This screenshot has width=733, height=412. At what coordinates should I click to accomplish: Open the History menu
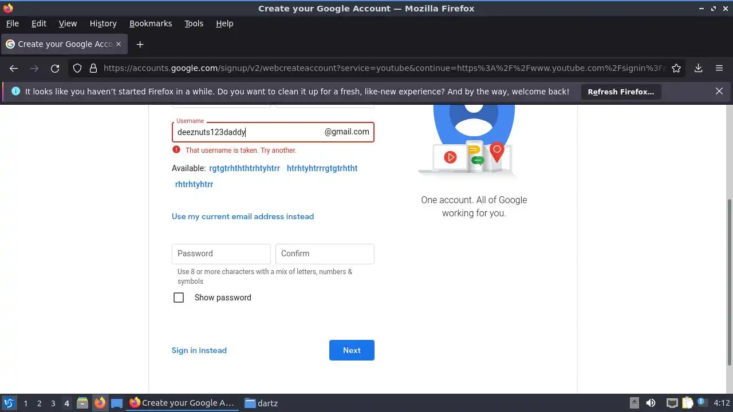coord(103,23)
